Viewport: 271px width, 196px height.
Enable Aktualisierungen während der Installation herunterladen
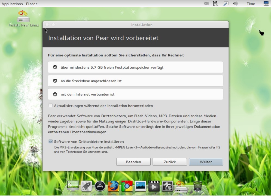(50, 105)
